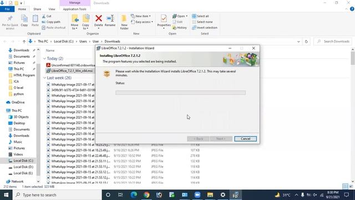Open Microsoft Edge from taskbar
The image size is (355, 200).
134,195
